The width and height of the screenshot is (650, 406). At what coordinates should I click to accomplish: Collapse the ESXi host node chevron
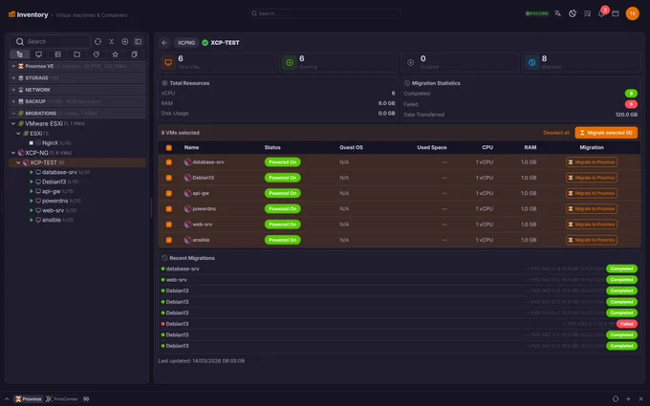(x=18, y=134)
